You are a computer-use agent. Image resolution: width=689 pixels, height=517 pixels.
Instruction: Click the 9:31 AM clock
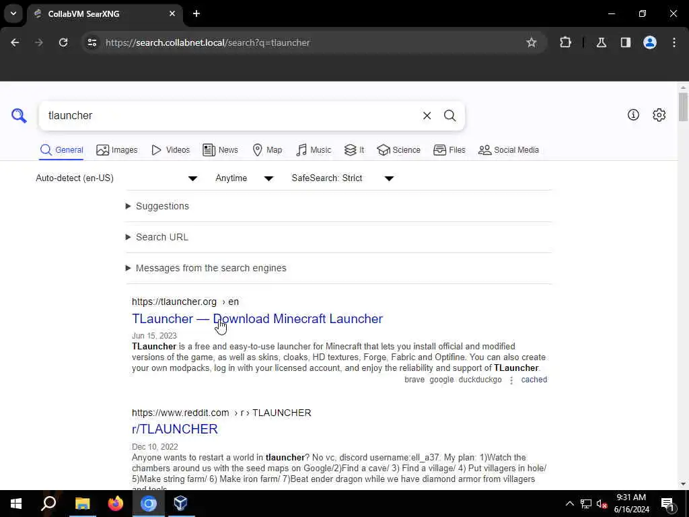coord(631,497)
